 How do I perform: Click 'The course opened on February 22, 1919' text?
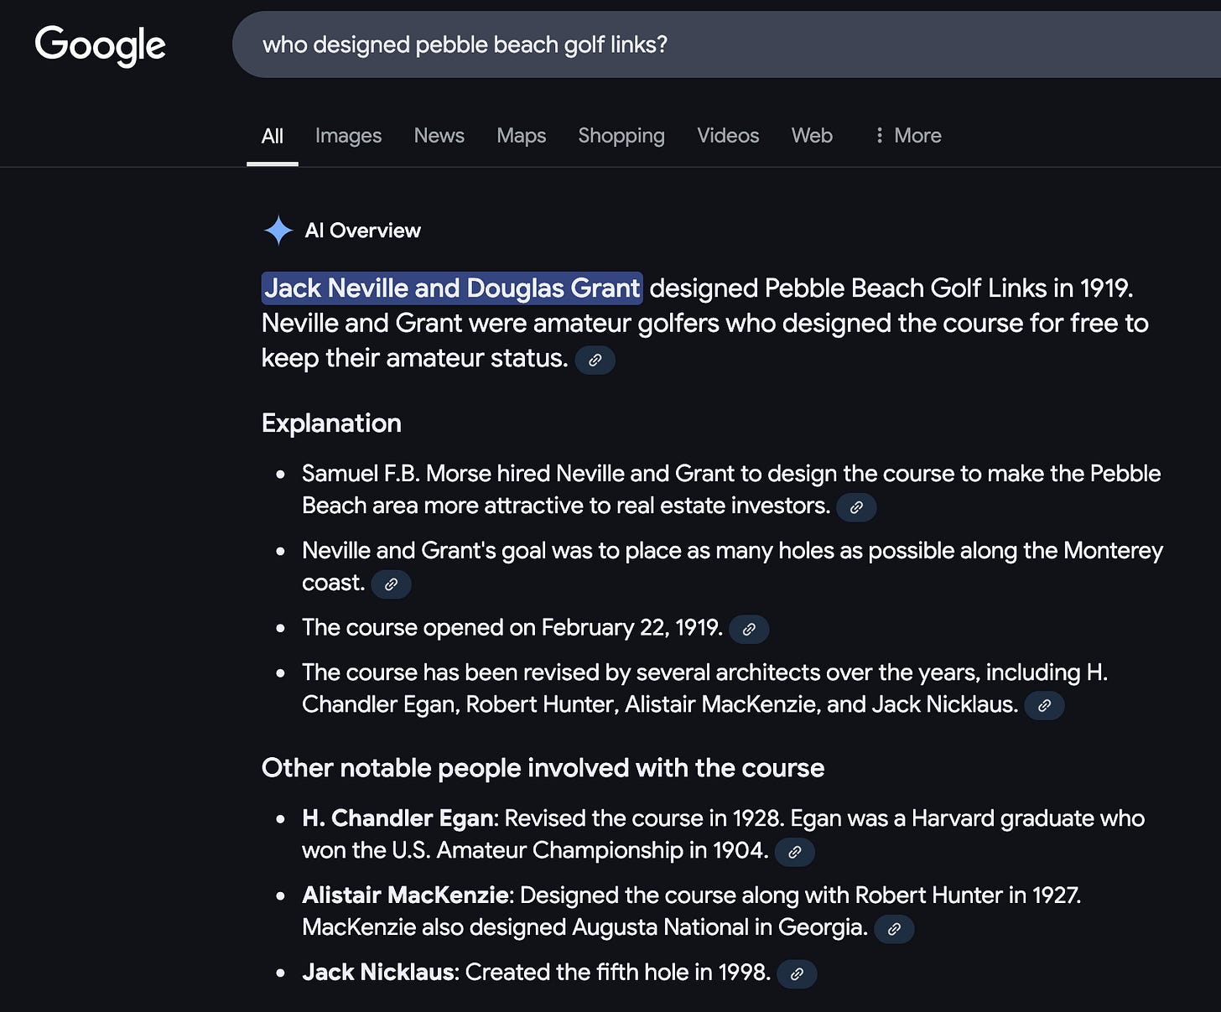point(512,628)
